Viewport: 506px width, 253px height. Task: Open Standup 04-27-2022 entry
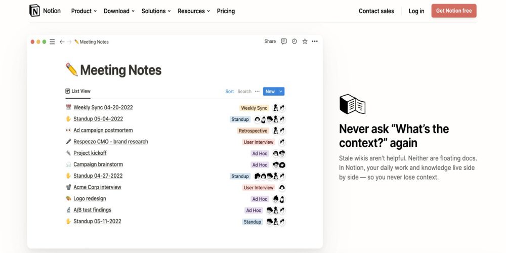(x=98, y=176)
